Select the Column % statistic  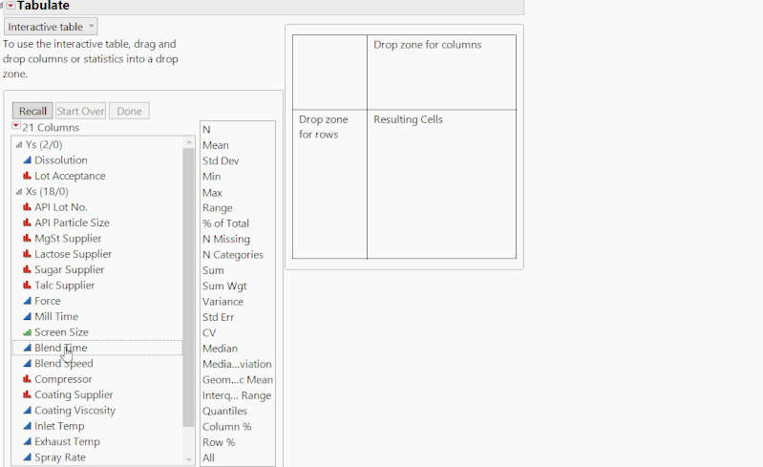pos(226,426)
